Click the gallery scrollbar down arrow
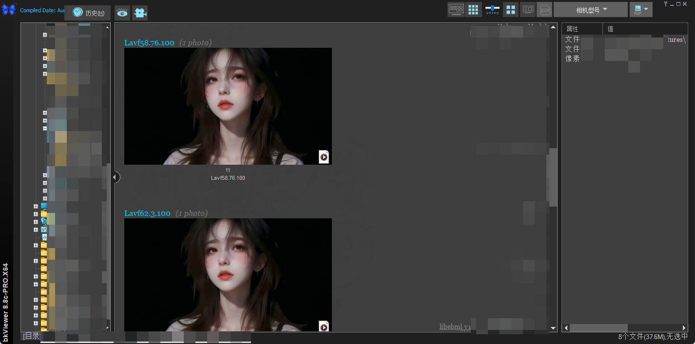 coord(553,328)
